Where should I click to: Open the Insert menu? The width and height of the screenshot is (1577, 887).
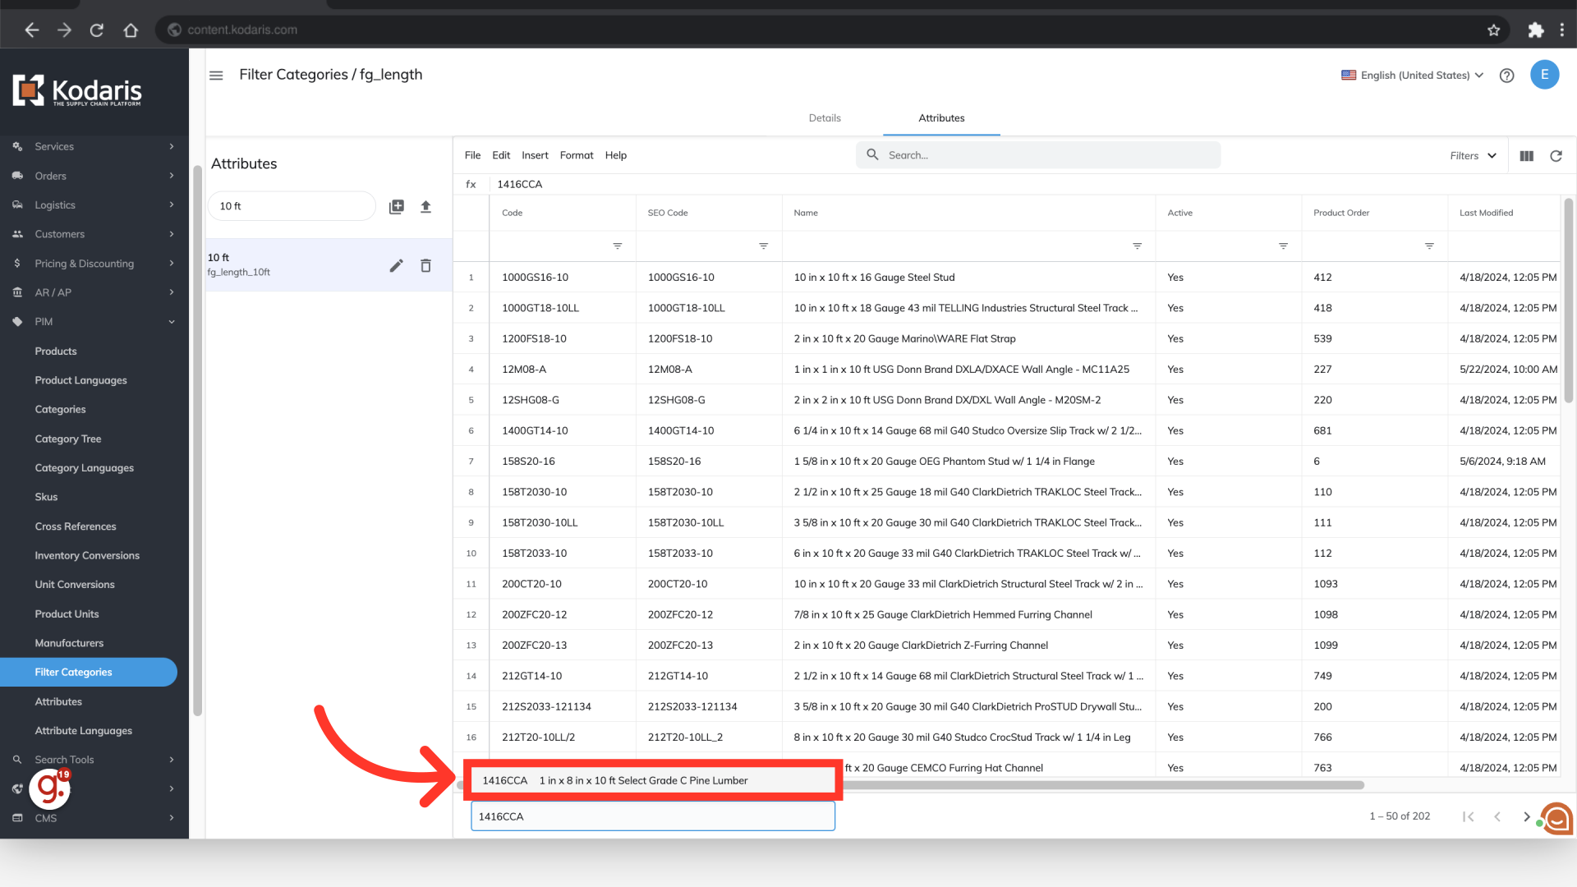pos(535,155)
